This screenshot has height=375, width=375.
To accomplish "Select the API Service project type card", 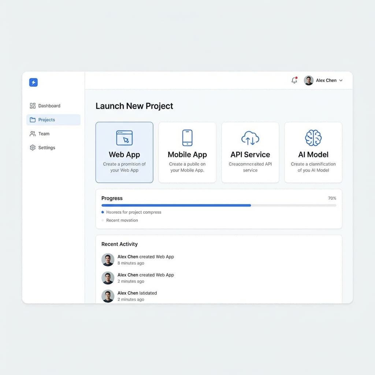I will [x=250, y=152].
